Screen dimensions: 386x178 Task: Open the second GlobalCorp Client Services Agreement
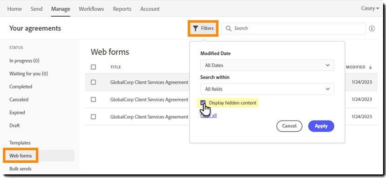coord(149,100)
